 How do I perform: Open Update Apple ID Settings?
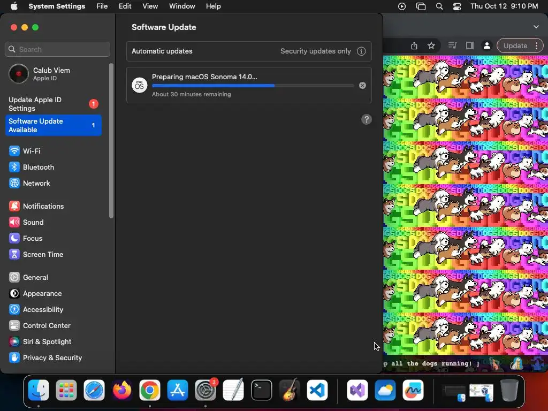point(54,104)
